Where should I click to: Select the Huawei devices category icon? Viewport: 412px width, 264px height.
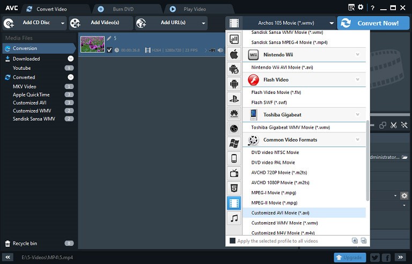point(234,114)
